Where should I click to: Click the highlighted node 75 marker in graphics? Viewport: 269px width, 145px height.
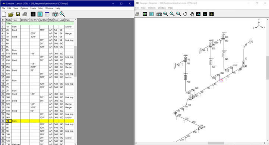tap(221, 80)
